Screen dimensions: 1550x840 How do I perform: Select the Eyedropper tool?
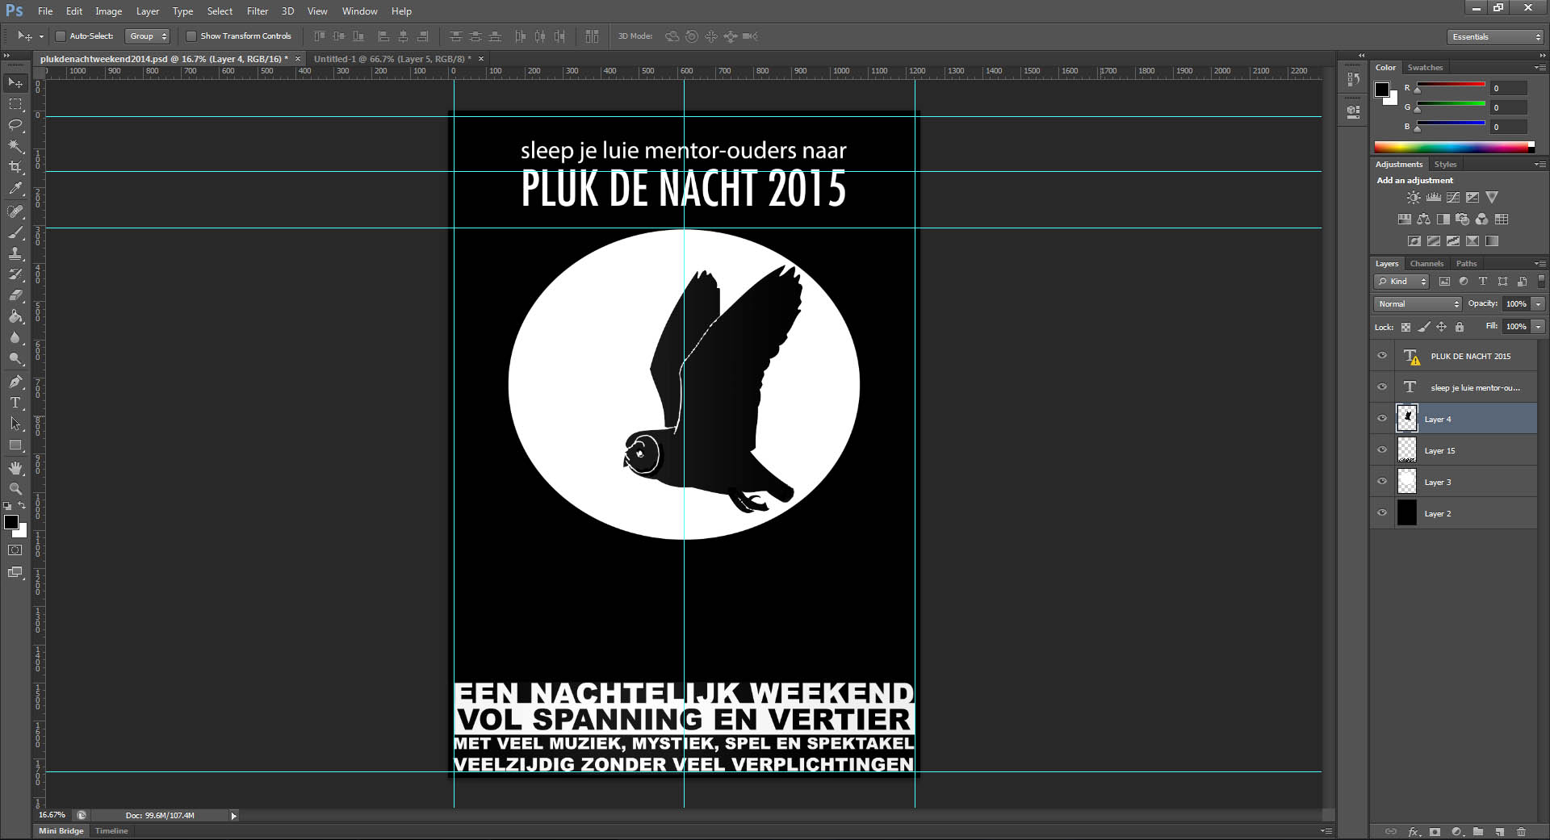click(x=15, y=189)
